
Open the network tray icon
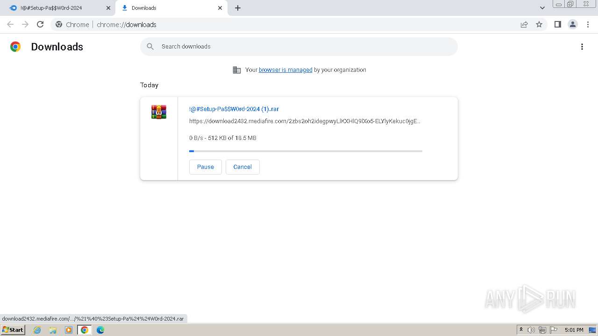[x=542, y=330]
